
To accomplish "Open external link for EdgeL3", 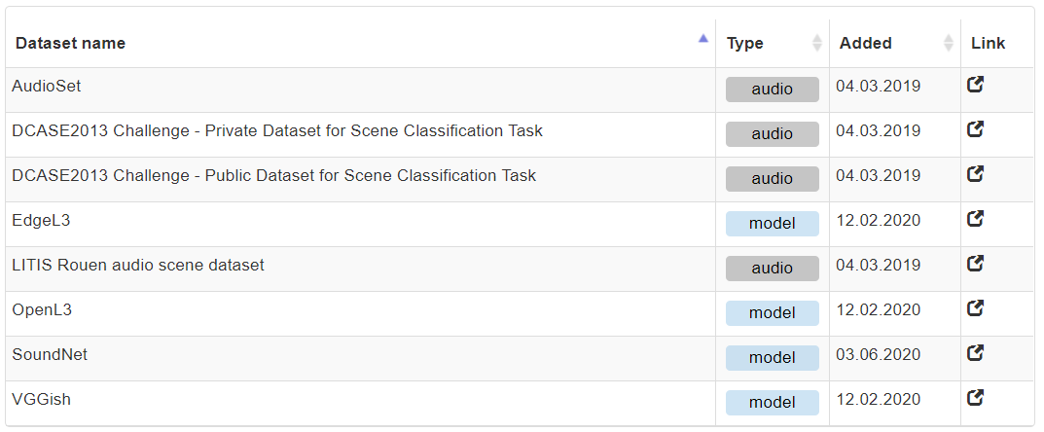I will pos(975,219).
